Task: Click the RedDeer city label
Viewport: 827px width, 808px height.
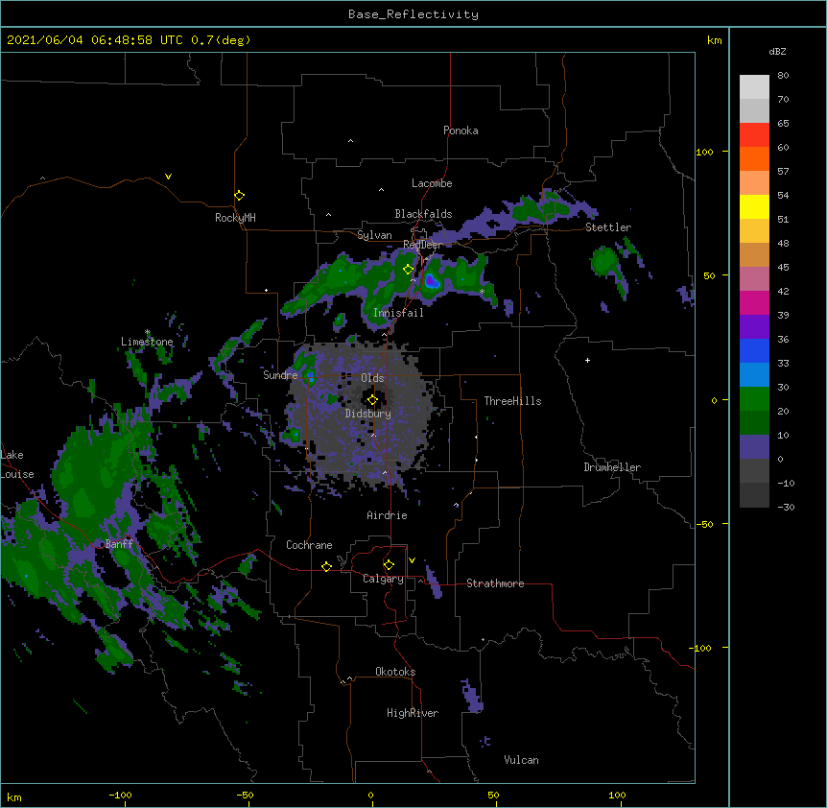Action: [x=422, y=245]
